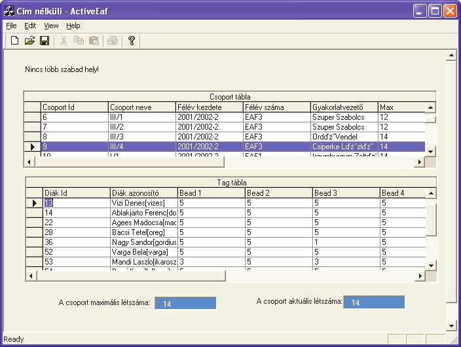Click Tag tábla scroll left arrow
The height and width of the screenshot is (347, 461).
(31, 276)
